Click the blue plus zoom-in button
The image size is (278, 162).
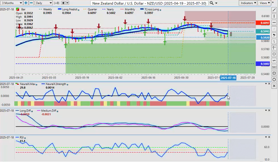pos(26,3)
